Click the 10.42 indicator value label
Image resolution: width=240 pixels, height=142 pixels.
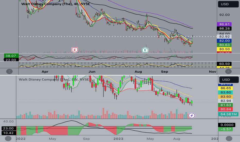pyautogui.click(x=8, y=133)
